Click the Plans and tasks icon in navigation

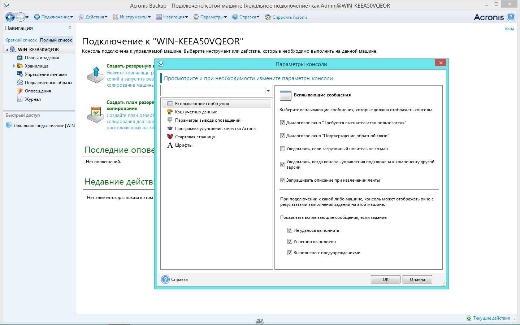coord(20,58)
